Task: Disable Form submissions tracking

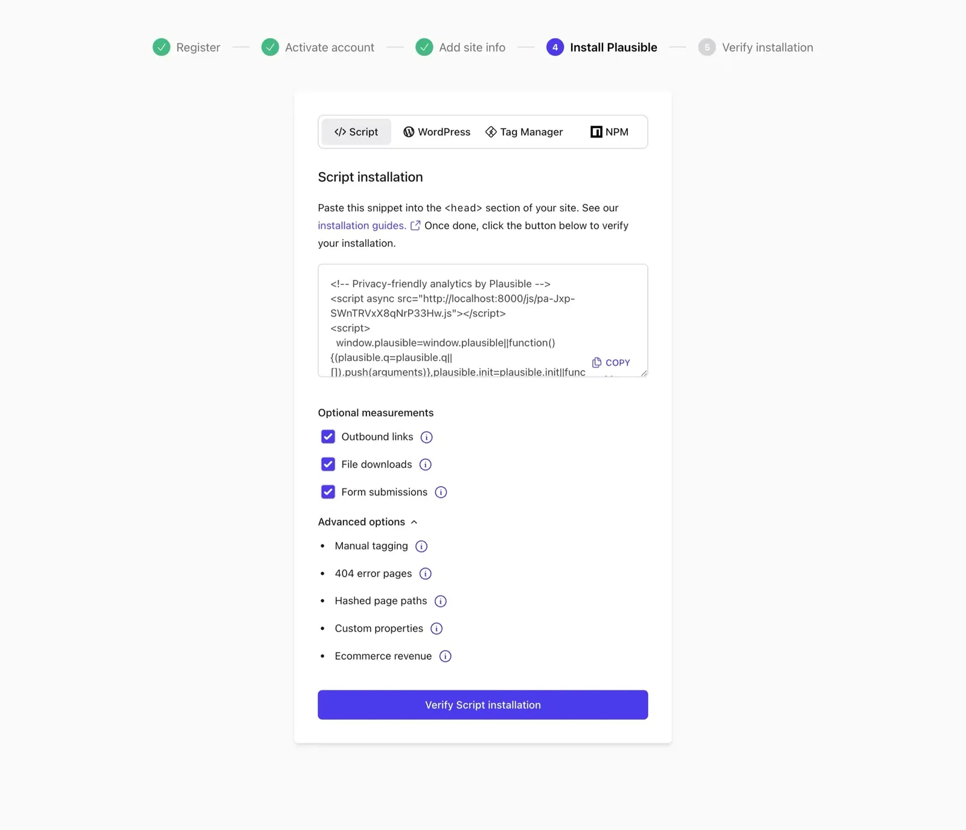Action: pyautogui.click(x=328, y=492)
